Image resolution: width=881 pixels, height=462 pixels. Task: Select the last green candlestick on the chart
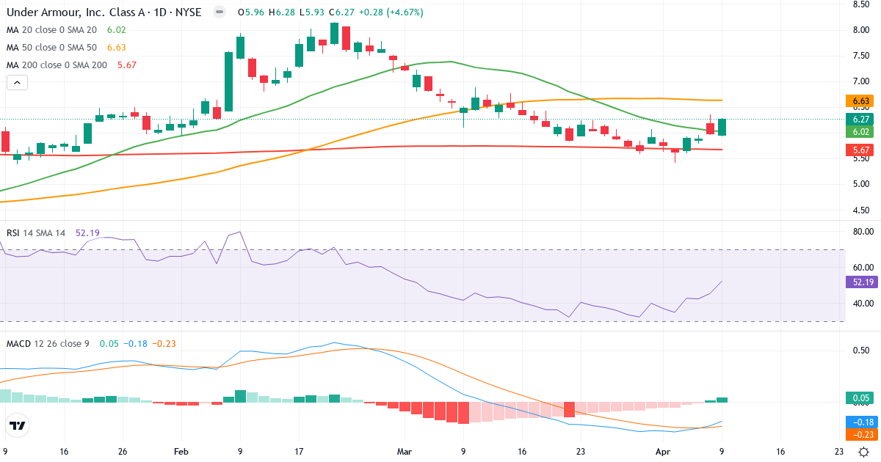pos(722,128)
